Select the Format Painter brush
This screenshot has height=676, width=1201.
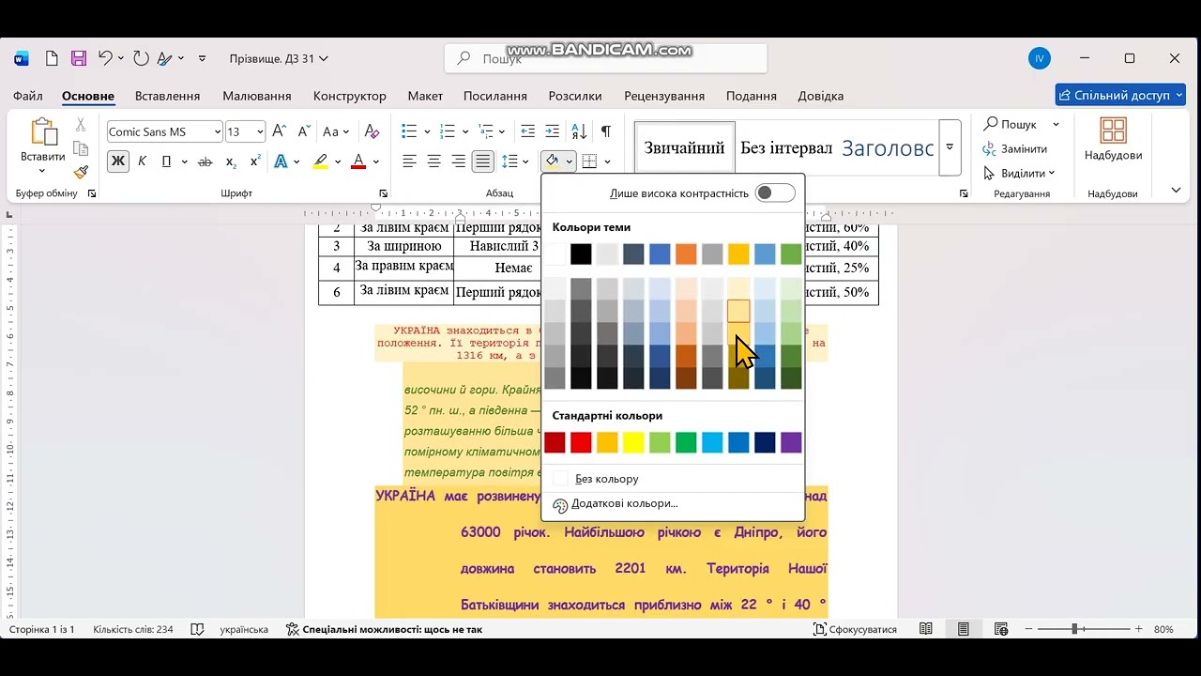point(81,172)
